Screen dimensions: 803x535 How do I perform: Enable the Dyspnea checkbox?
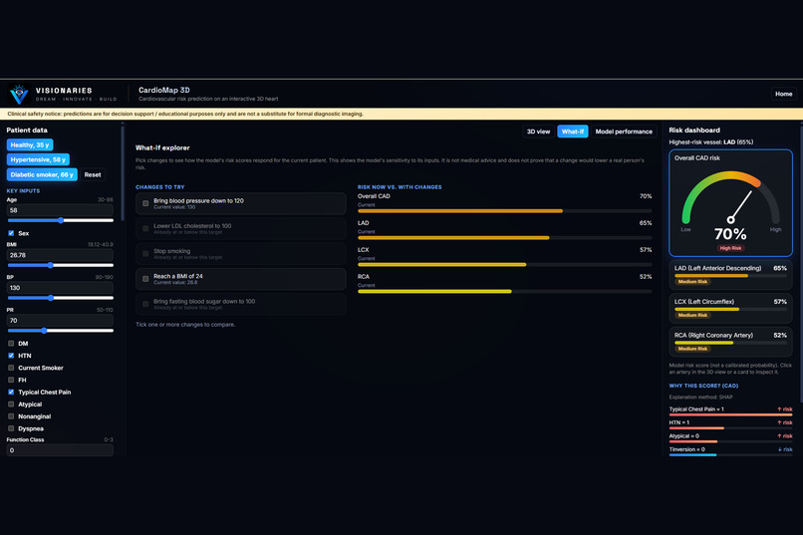[x=11, y=428]
